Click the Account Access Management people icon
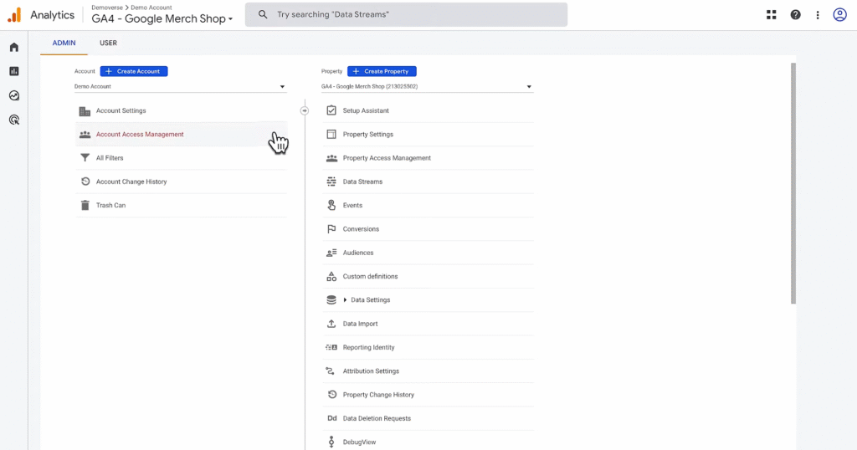Viewport: 857px width, 450px height. pyautogui.click(x=85, y=135)
